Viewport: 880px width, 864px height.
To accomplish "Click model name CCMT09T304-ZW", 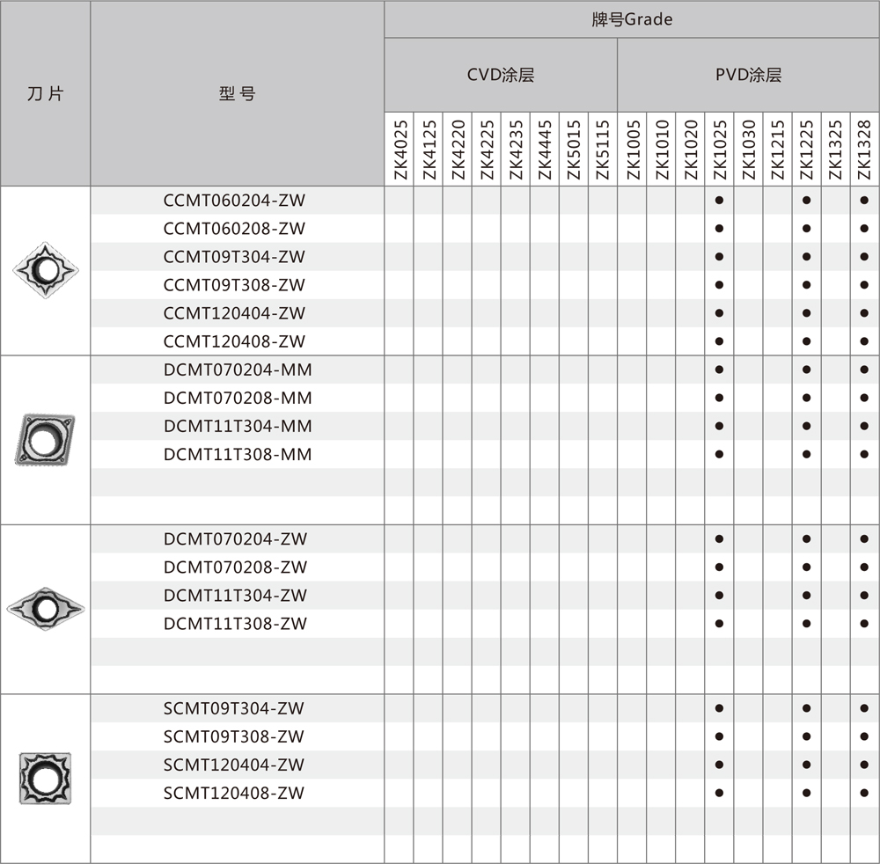I will click(234, 257).
